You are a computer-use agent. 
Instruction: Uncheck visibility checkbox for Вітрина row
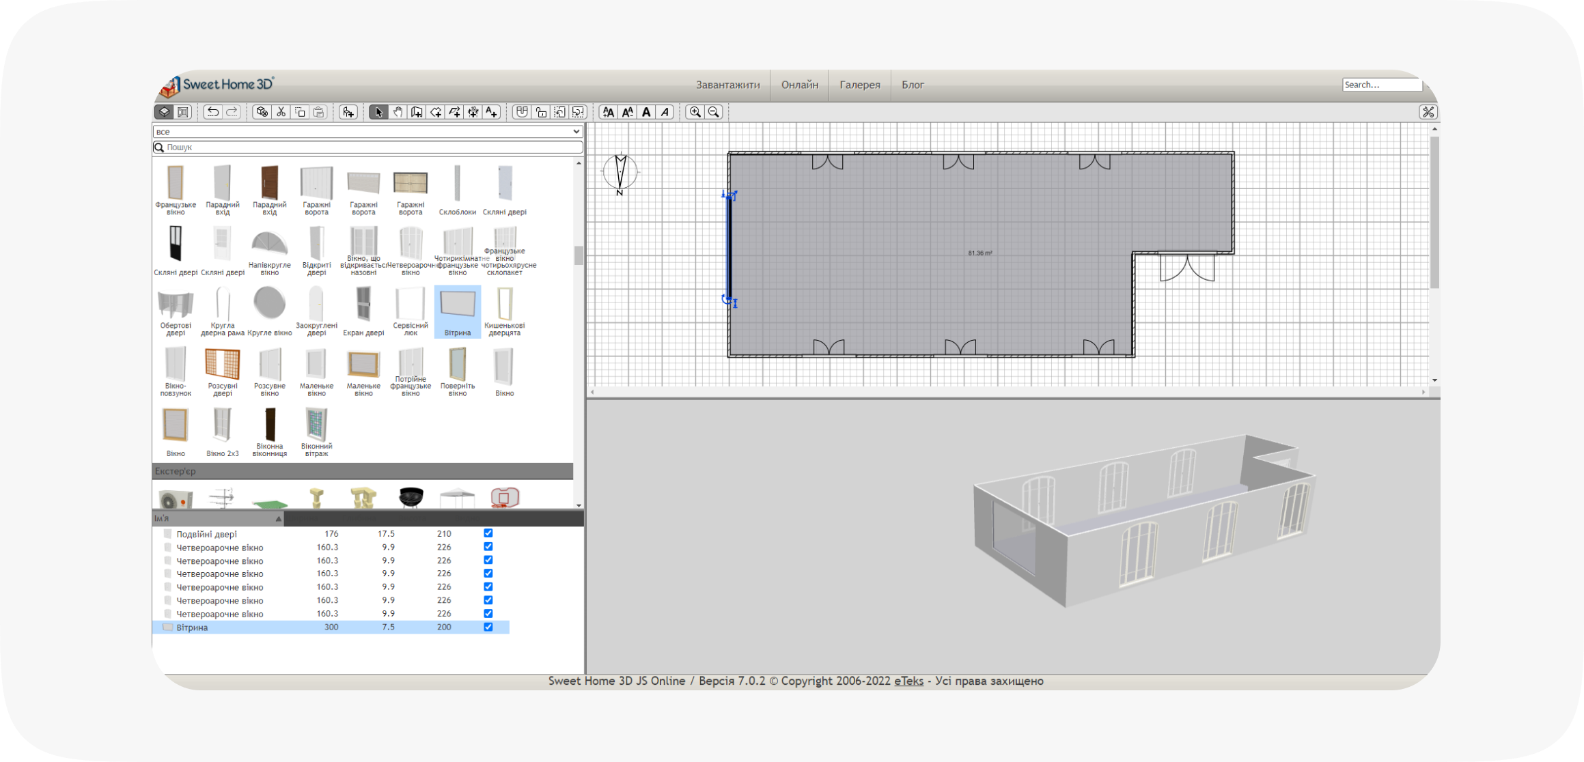(488, 627)
